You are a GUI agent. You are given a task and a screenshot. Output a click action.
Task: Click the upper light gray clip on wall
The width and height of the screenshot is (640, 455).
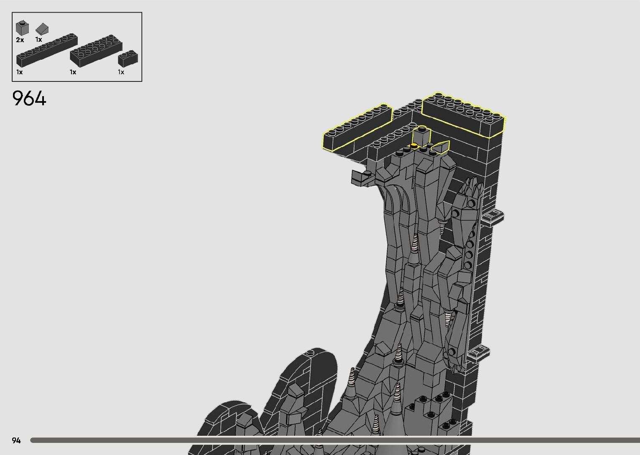point(493,217)
